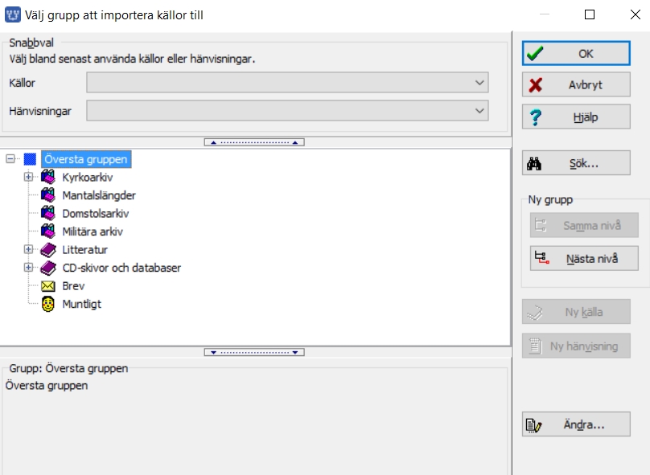Choose the Muntligt group
The width and height of the screenshot is (650, 475).
click(x=82, y=304)
